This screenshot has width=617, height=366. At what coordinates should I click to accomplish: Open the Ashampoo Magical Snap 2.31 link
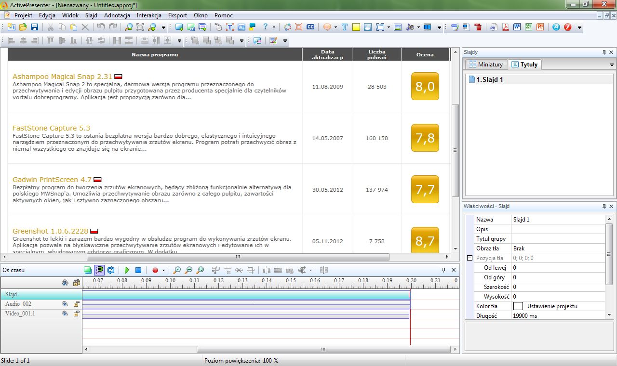click(62, 77)
